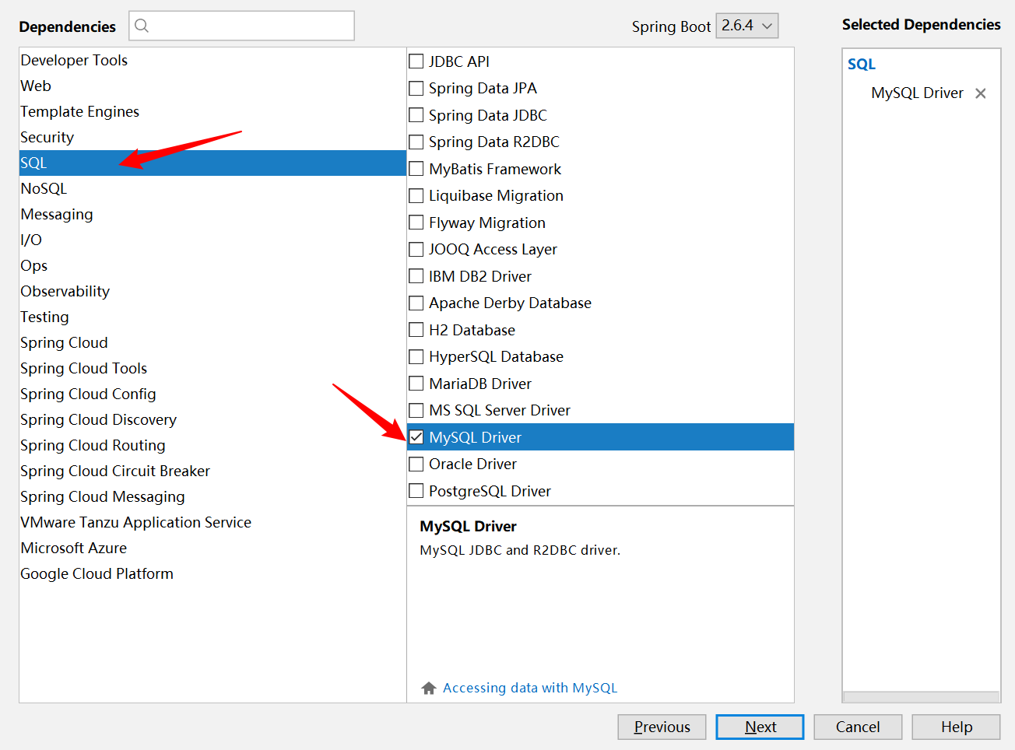Screen dimensions: 1015x750
Task: Click the Previous button
Action: tap(662, 727)
